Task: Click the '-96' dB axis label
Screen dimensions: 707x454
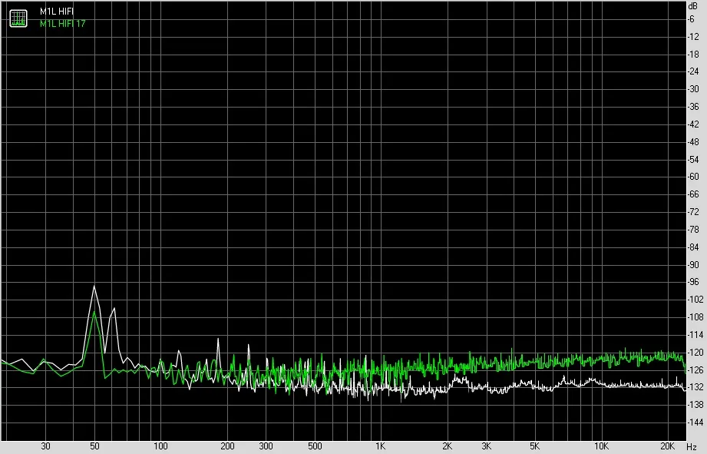Action: click(x=693, y=282)
